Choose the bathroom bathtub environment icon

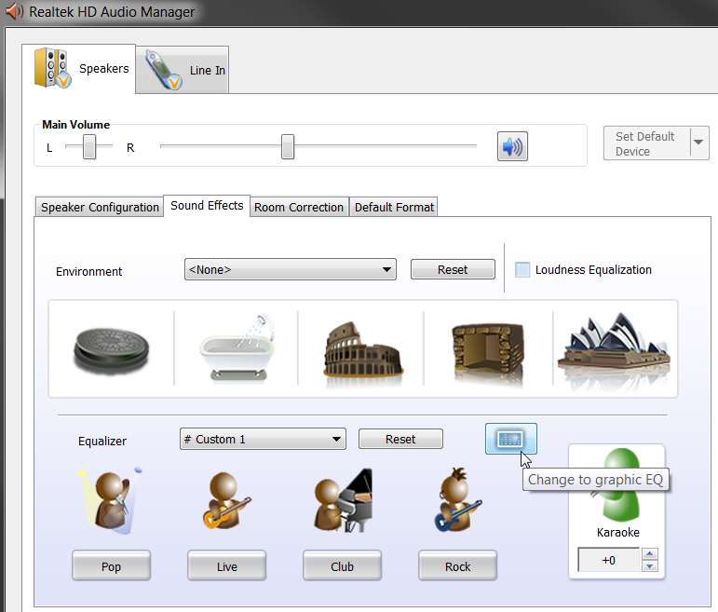tap(237, 347)
